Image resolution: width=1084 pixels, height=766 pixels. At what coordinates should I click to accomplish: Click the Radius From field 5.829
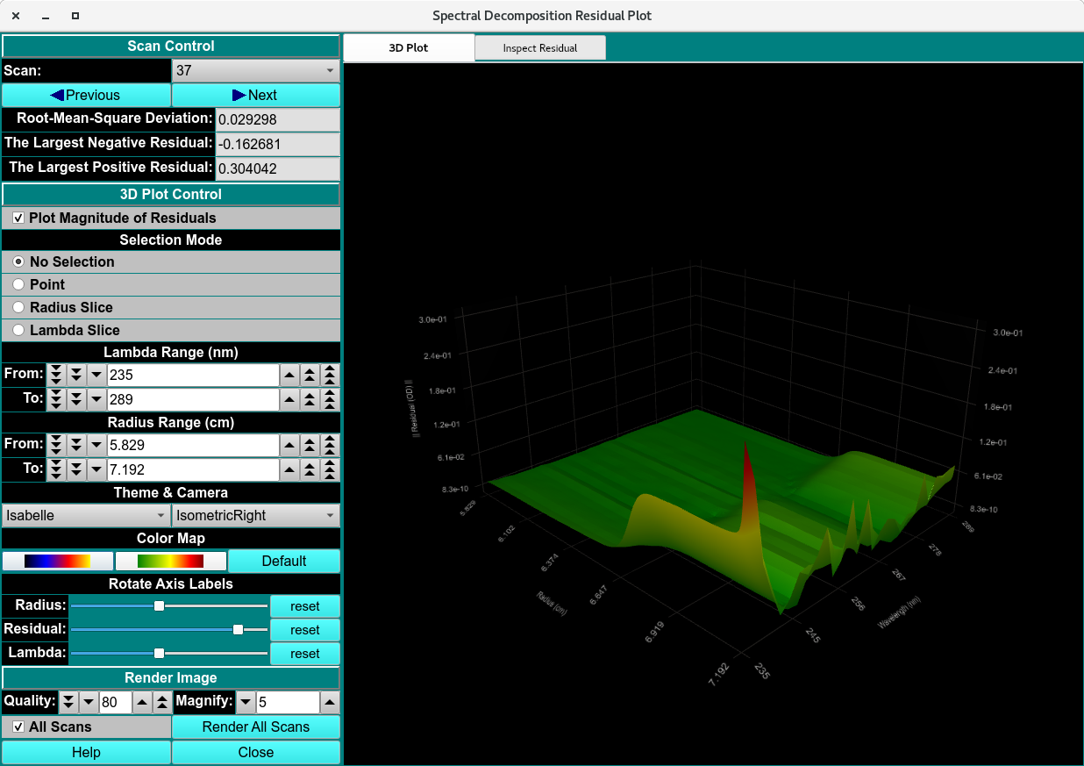click(193, 445)
